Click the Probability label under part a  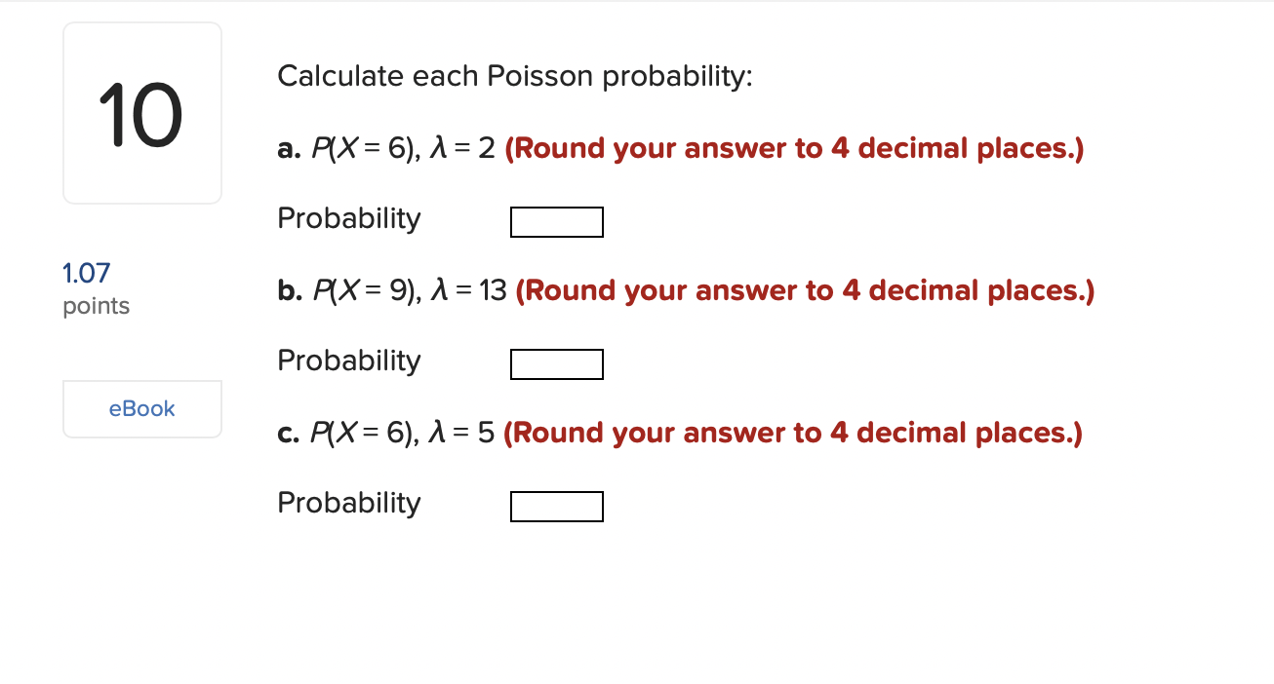(x=348, y=218)
